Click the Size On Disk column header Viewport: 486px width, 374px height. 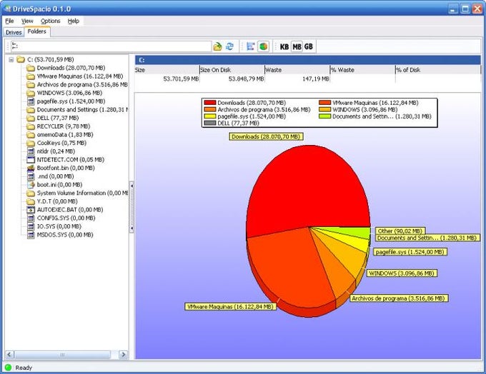click(232, 70)
